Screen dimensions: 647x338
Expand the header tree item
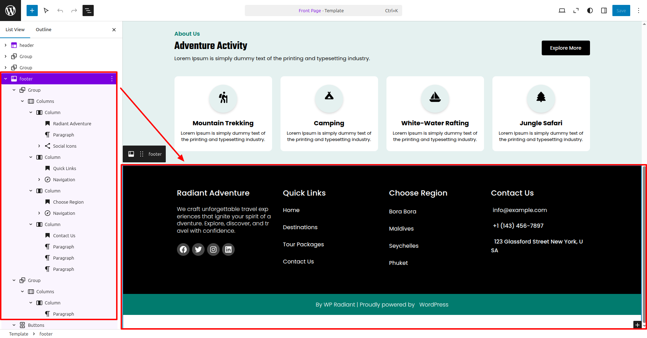point(6,45)
